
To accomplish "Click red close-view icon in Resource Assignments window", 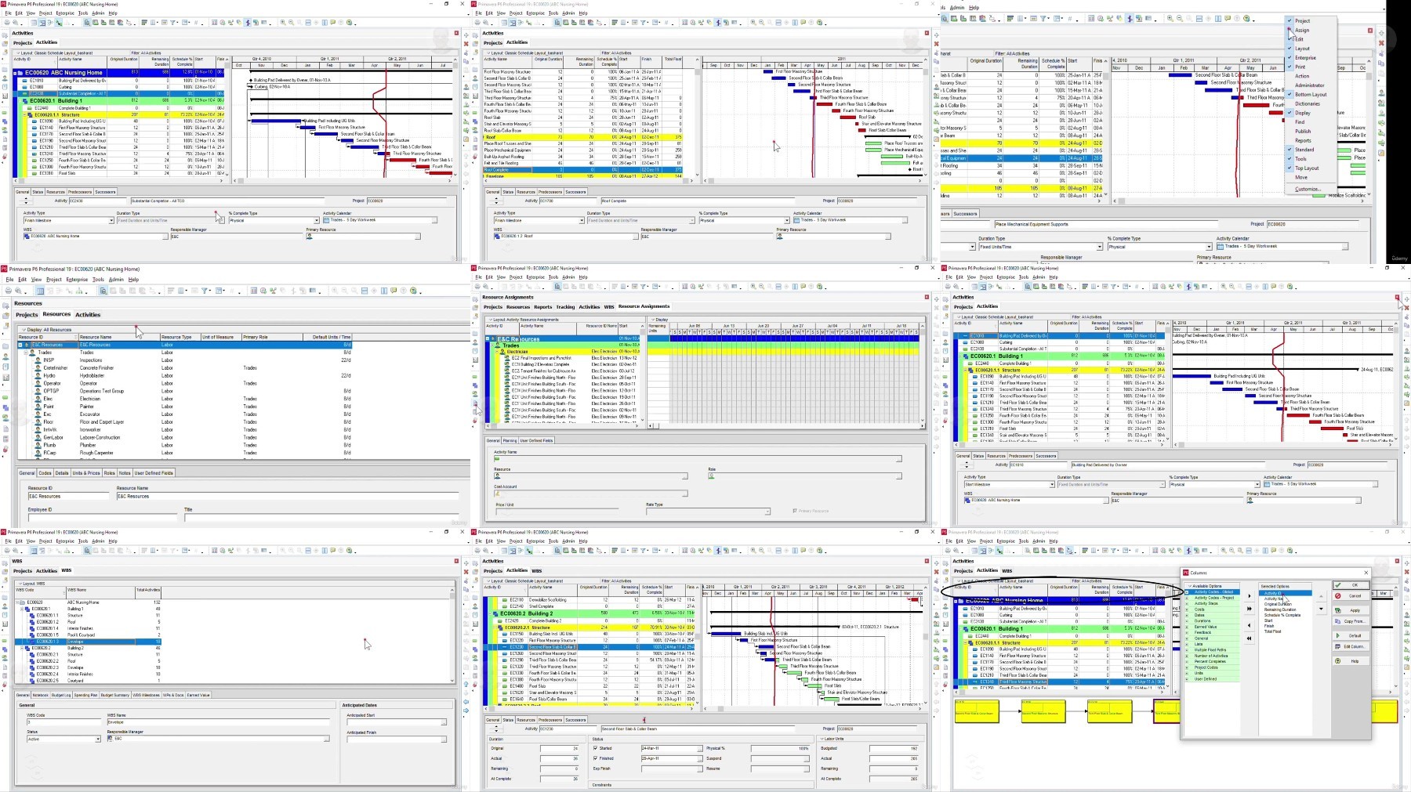I will (x=927, y=297).
